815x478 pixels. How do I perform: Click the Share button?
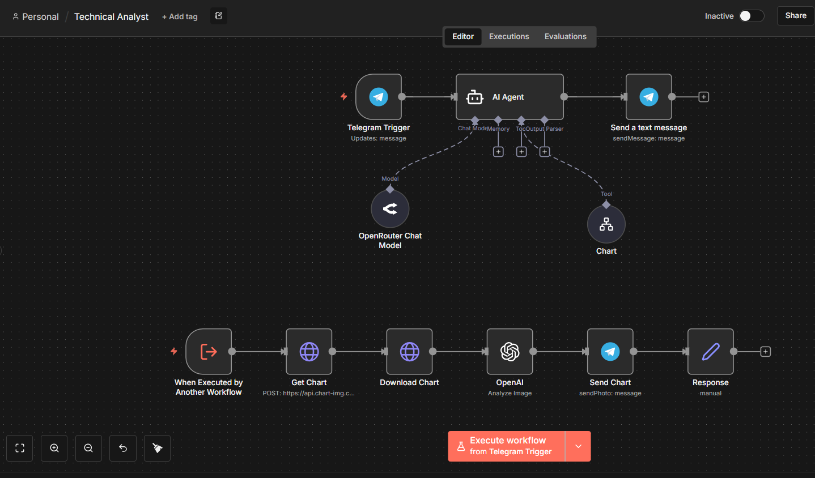[795, 16]
